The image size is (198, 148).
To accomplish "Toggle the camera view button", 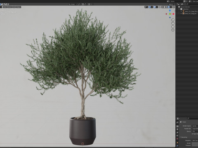I will (173, 27).
